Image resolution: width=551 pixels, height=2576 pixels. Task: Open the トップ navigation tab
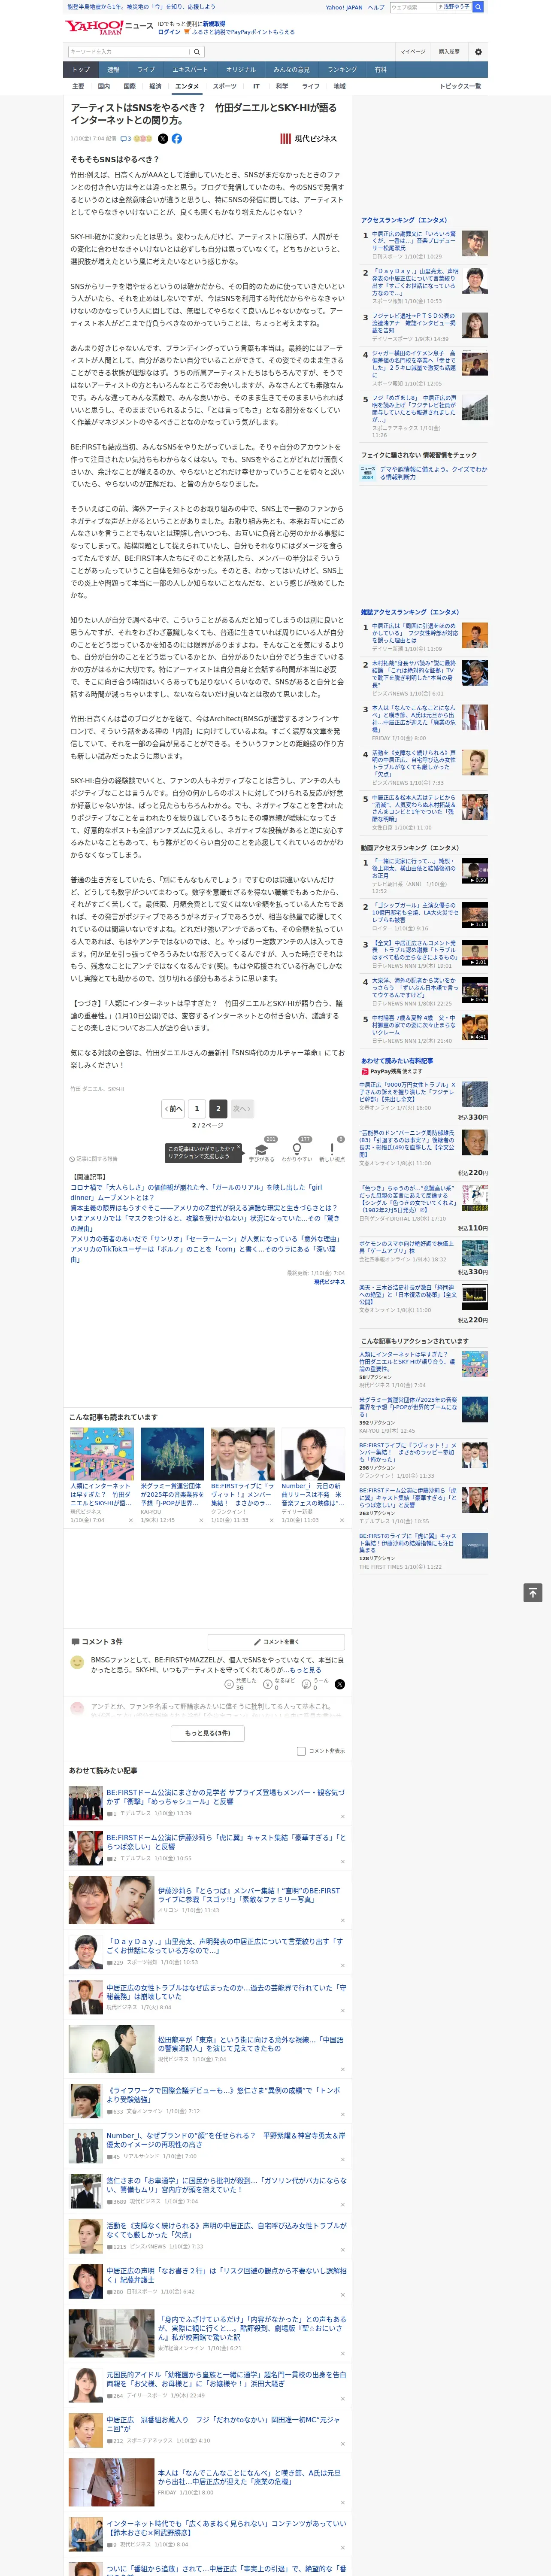point(81,70)
